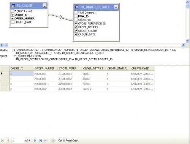
Task: Go to first record in navigator
Action: coord(2,141)
